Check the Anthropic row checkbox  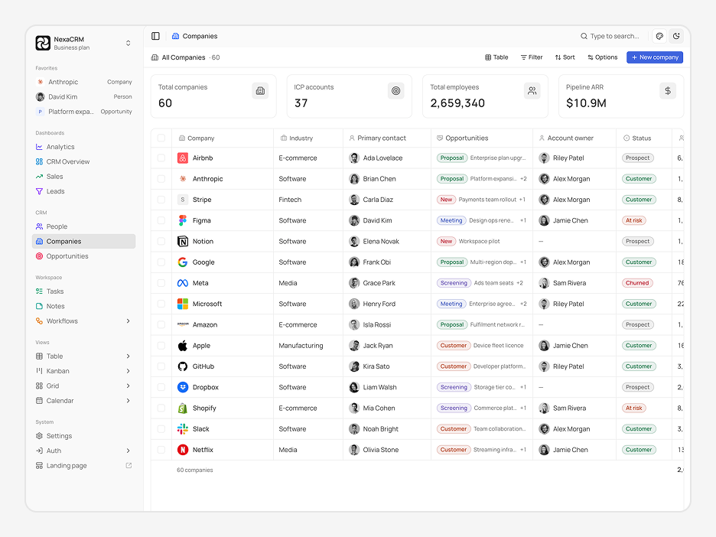(x=161, y=178)
